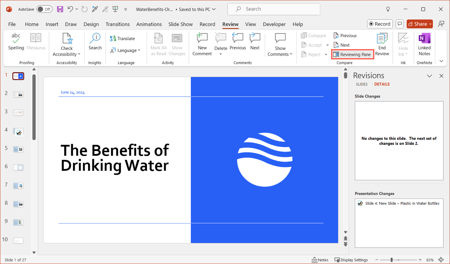
Task: Open Revisions pane options chevron
Action: coord(430,76)
